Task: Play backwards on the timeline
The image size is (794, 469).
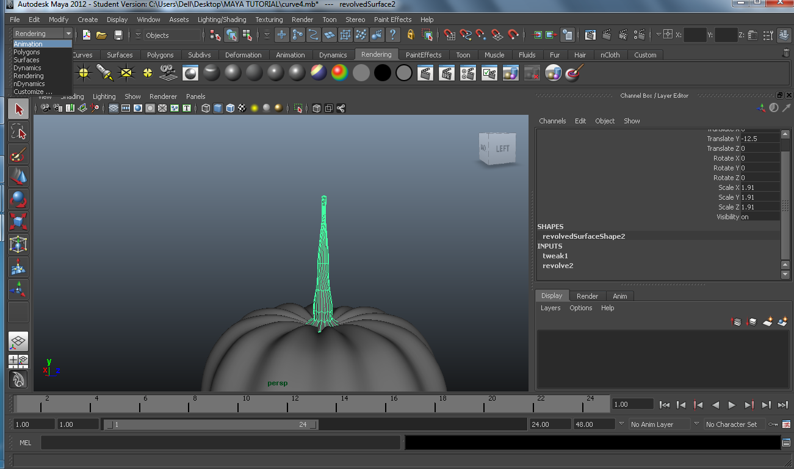Action: tap(715, 404)
